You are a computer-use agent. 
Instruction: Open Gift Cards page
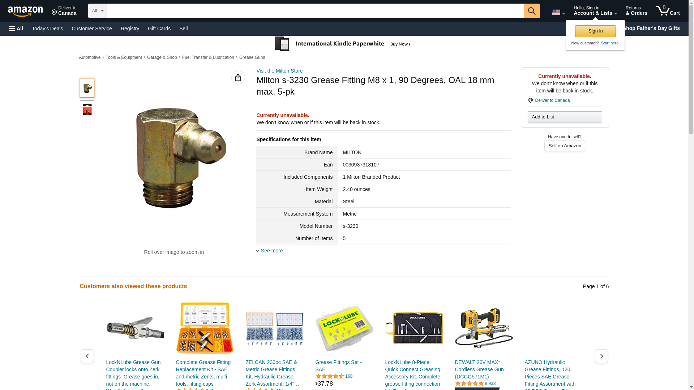tap(159, 29)
